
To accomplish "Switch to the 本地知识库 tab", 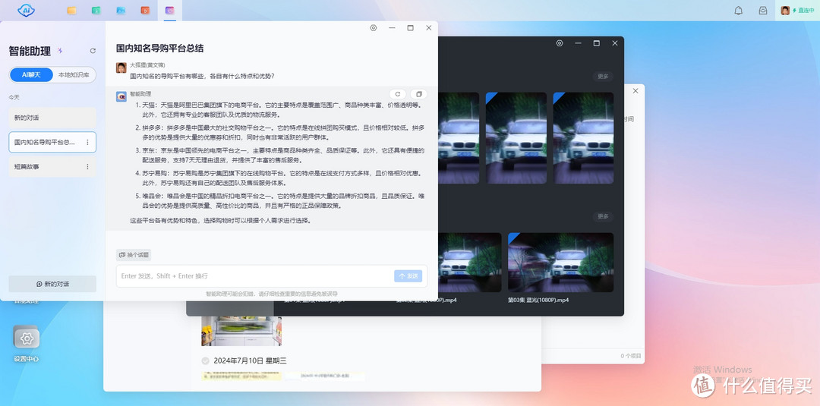I will tap(74, 74).
